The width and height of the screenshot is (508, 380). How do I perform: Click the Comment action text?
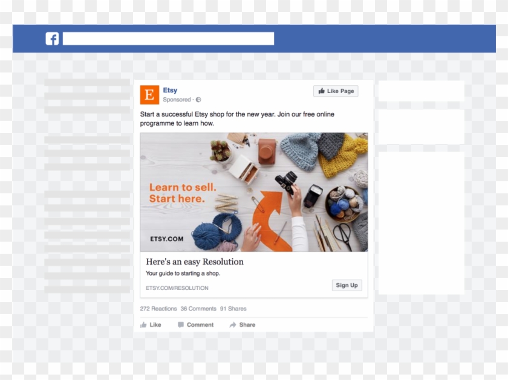(200, 324)
